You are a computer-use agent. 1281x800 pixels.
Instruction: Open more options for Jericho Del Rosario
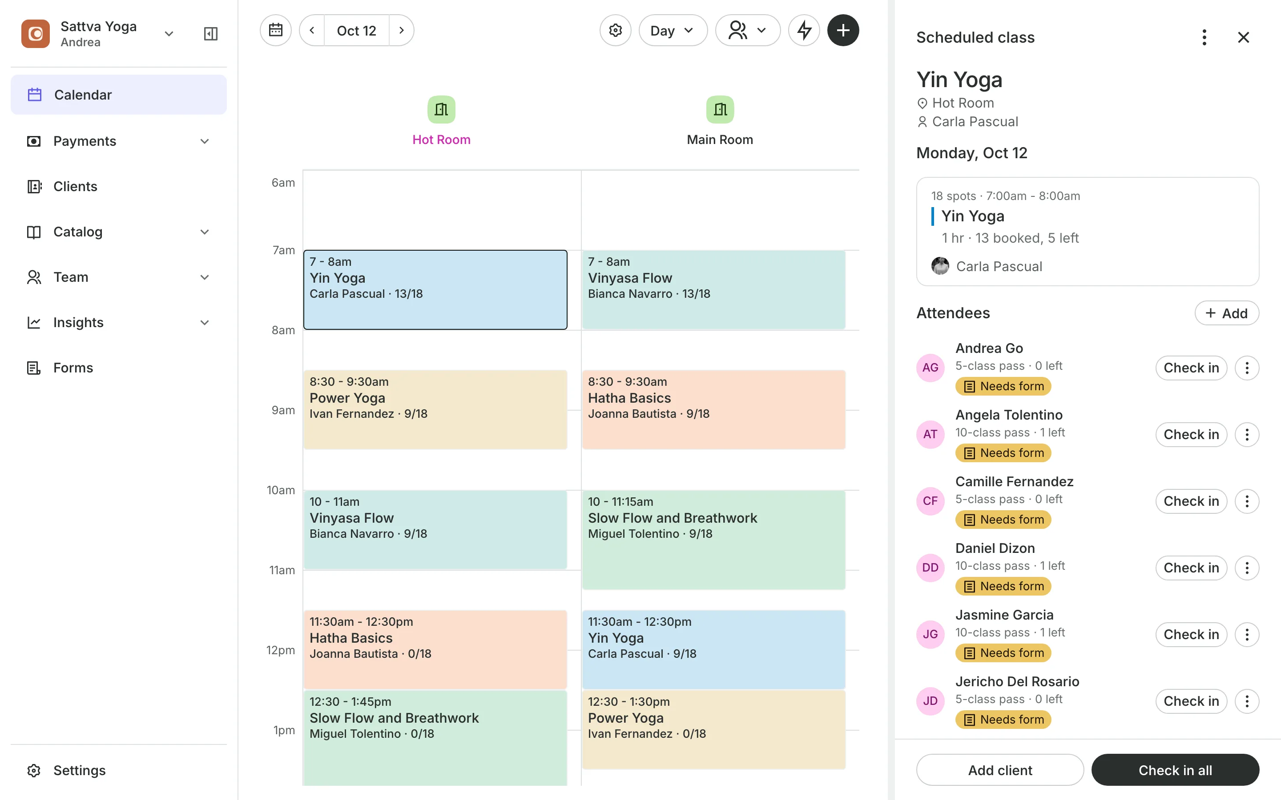coord(1247,701)
